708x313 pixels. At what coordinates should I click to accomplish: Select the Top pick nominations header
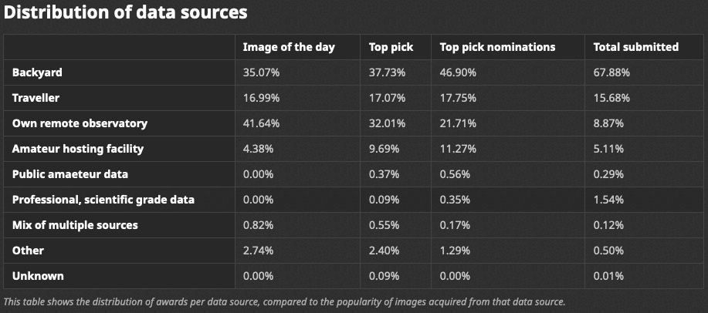coord(497,47)
